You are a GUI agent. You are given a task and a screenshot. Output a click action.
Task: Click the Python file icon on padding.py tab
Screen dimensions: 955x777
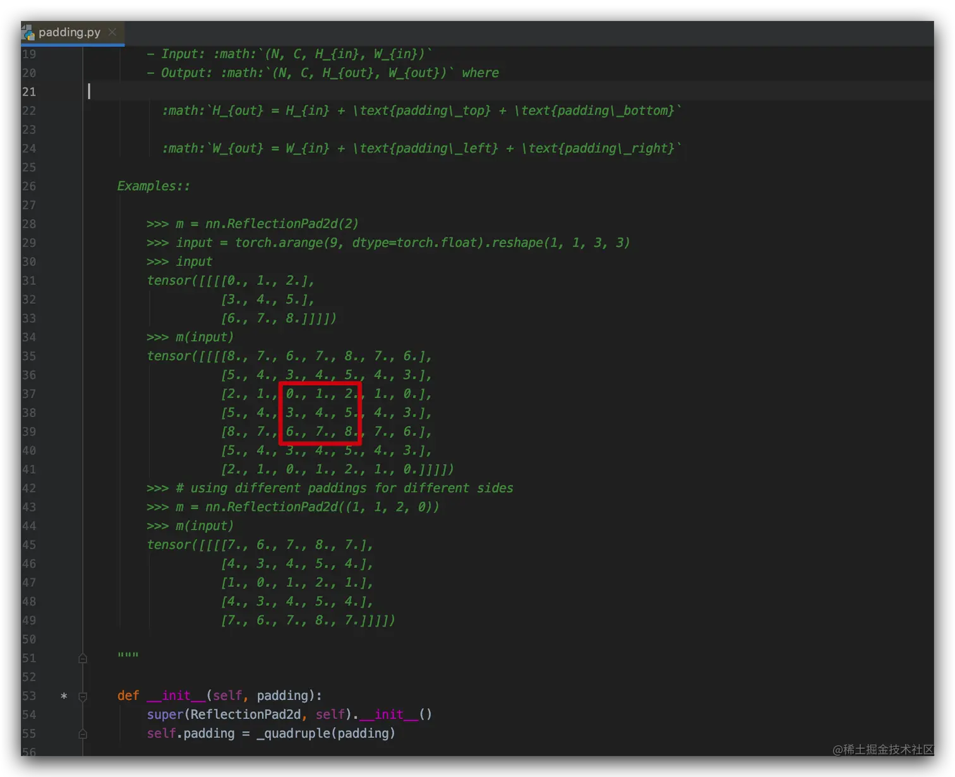pos(28,32)
